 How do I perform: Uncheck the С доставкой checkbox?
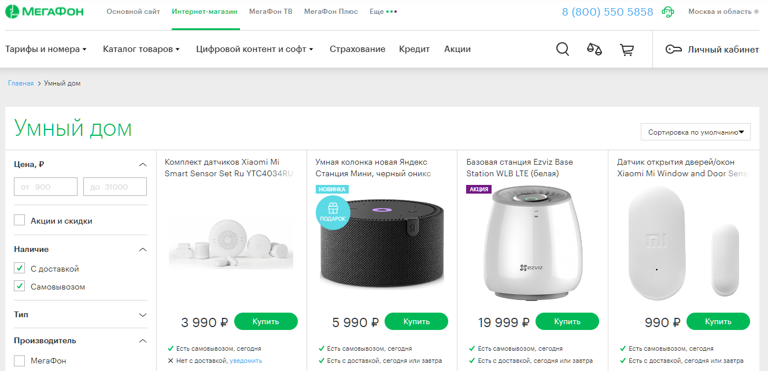click(20, 268)
